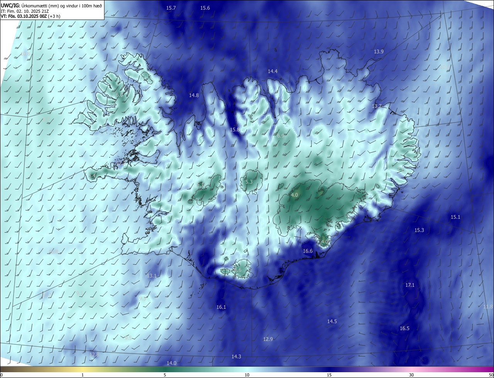Viewport: 494px width, 378px height.
Task: Click the color scale tick label 0
Action: [2, 375]
